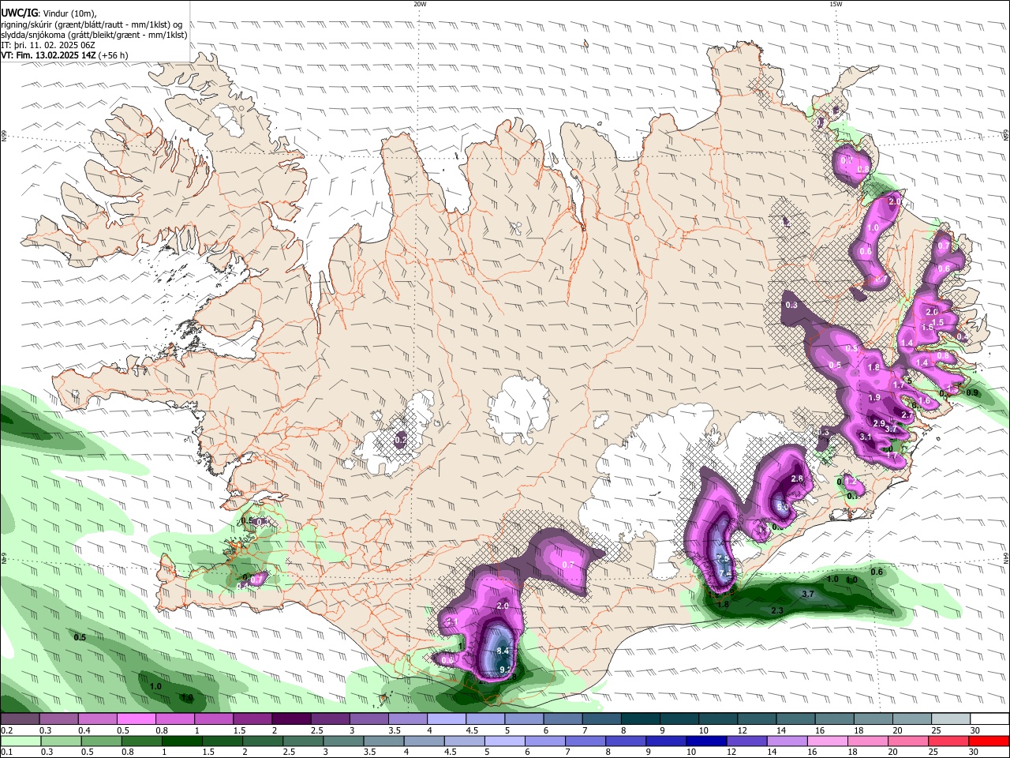Click the 'VT: Fim. 13.02.2025 14Z (+56 h)' line
The width and height of the screenshot is (1010, 758).
(64, 55)
